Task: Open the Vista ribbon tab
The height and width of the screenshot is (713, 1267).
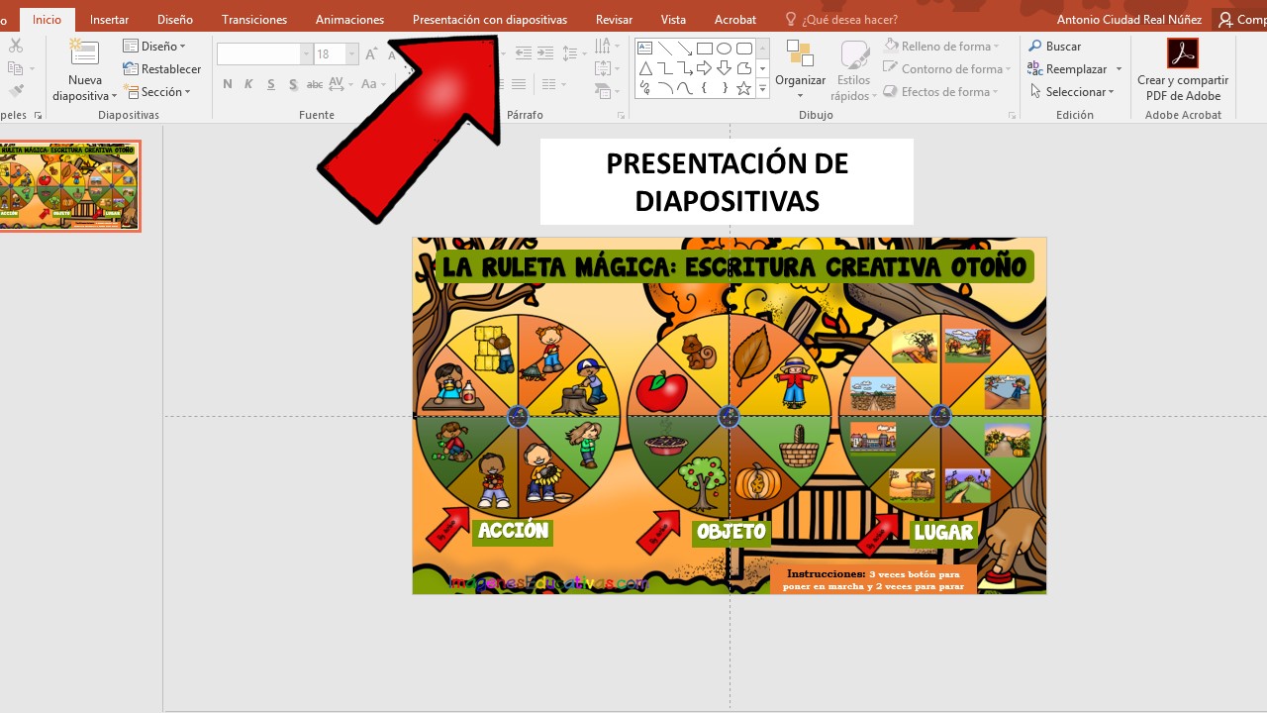Action: click(673, 19)
